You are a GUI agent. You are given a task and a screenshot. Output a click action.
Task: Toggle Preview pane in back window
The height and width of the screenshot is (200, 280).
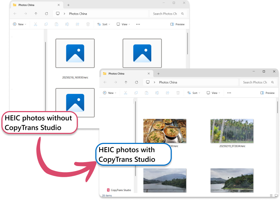tap(177, 24)
